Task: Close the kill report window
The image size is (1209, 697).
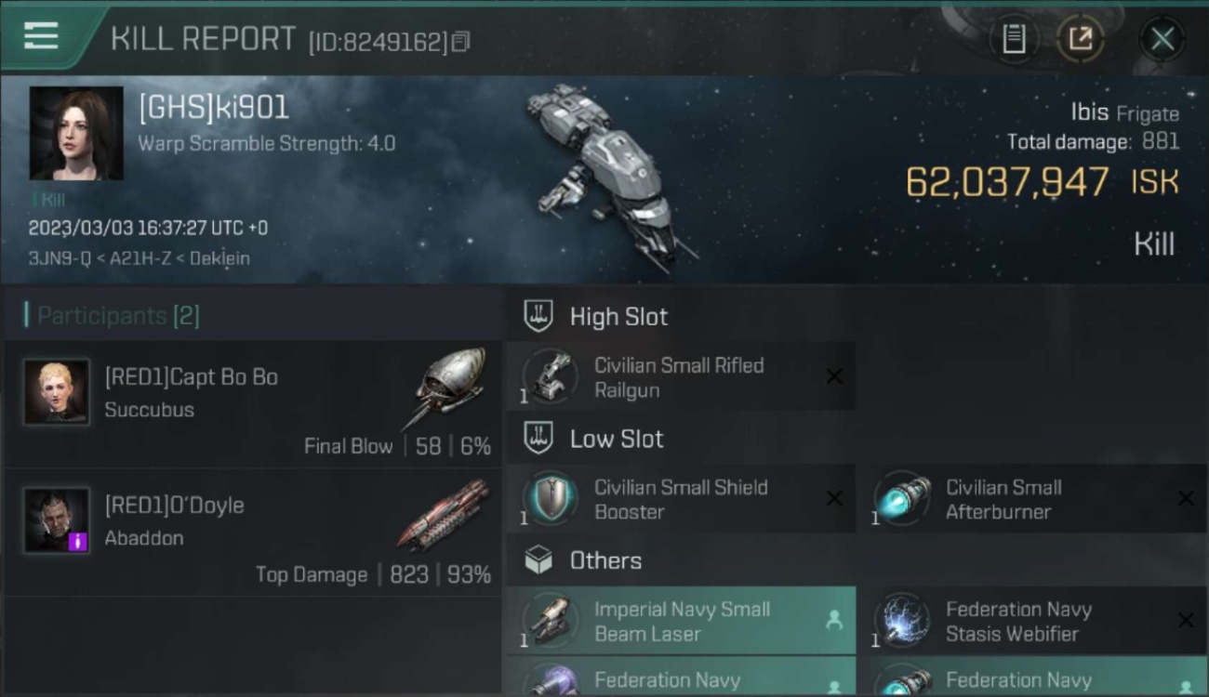Action: (1162, 39)
